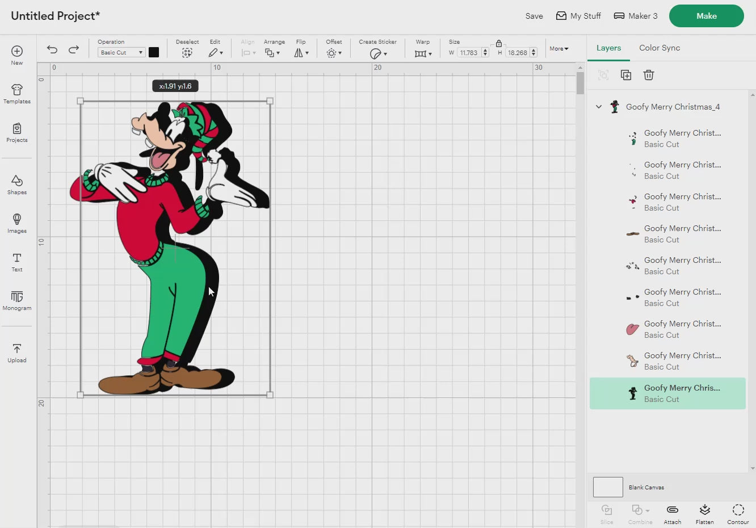756x528 pixels.
Task: Collapse the Goofy Merry Christmas_4 group
Action: click(599, 107)
